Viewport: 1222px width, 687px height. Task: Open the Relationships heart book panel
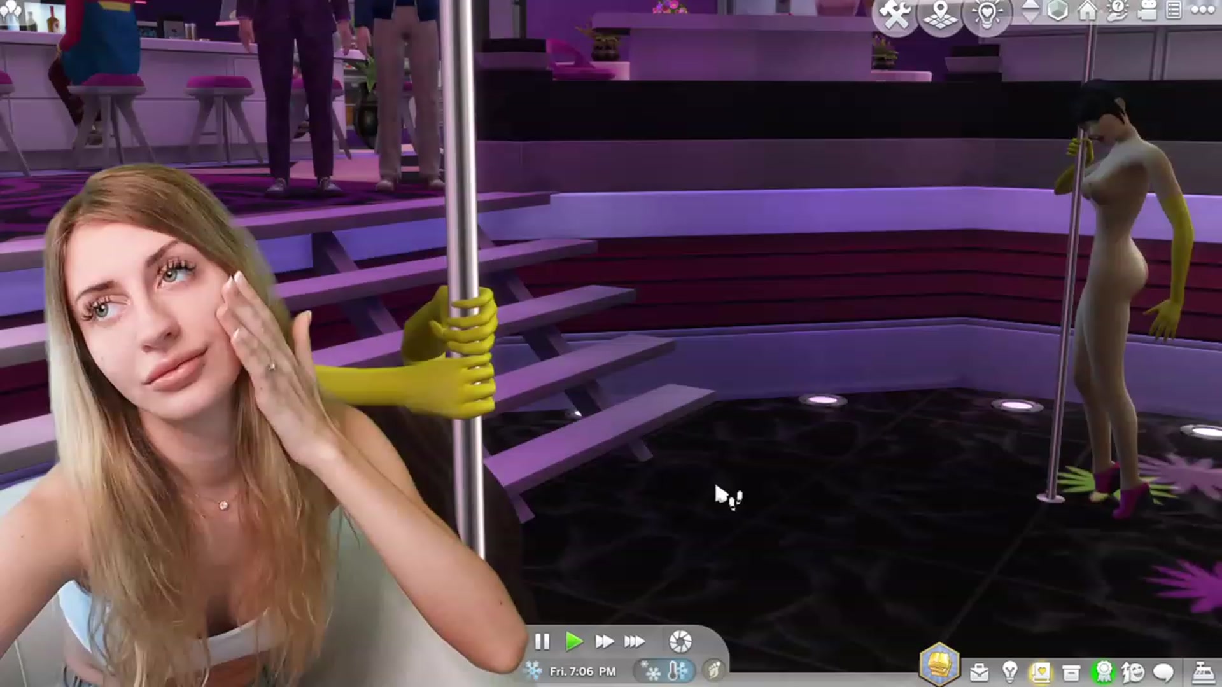point(1041,672)
